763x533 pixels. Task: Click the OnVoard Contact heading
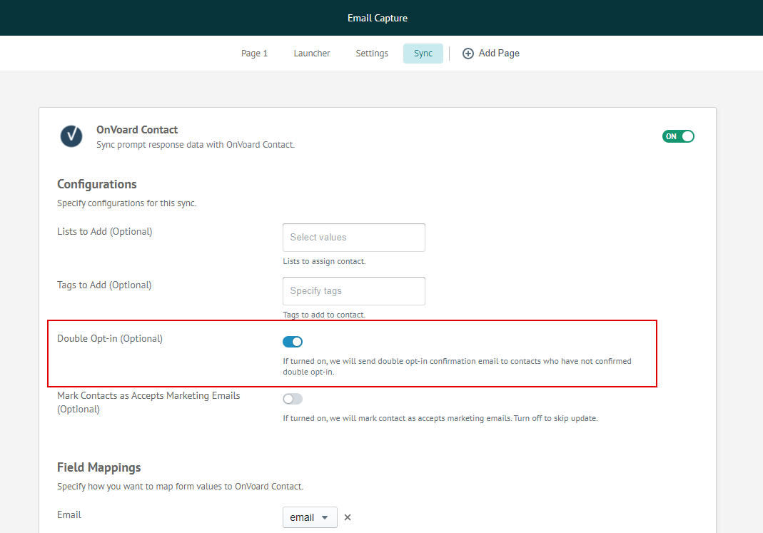click(x=137, y=130)
